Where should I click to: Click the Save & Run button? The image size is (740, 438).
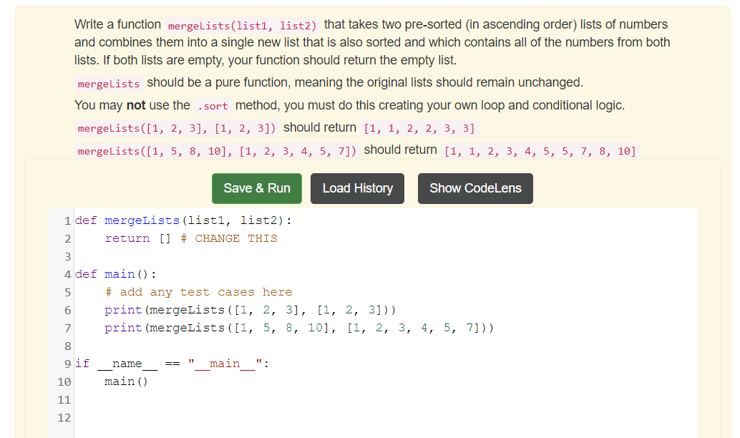point(256,188)
